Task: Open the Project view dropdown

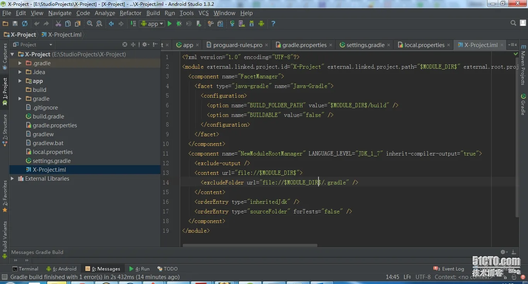Action: (33, 45)
